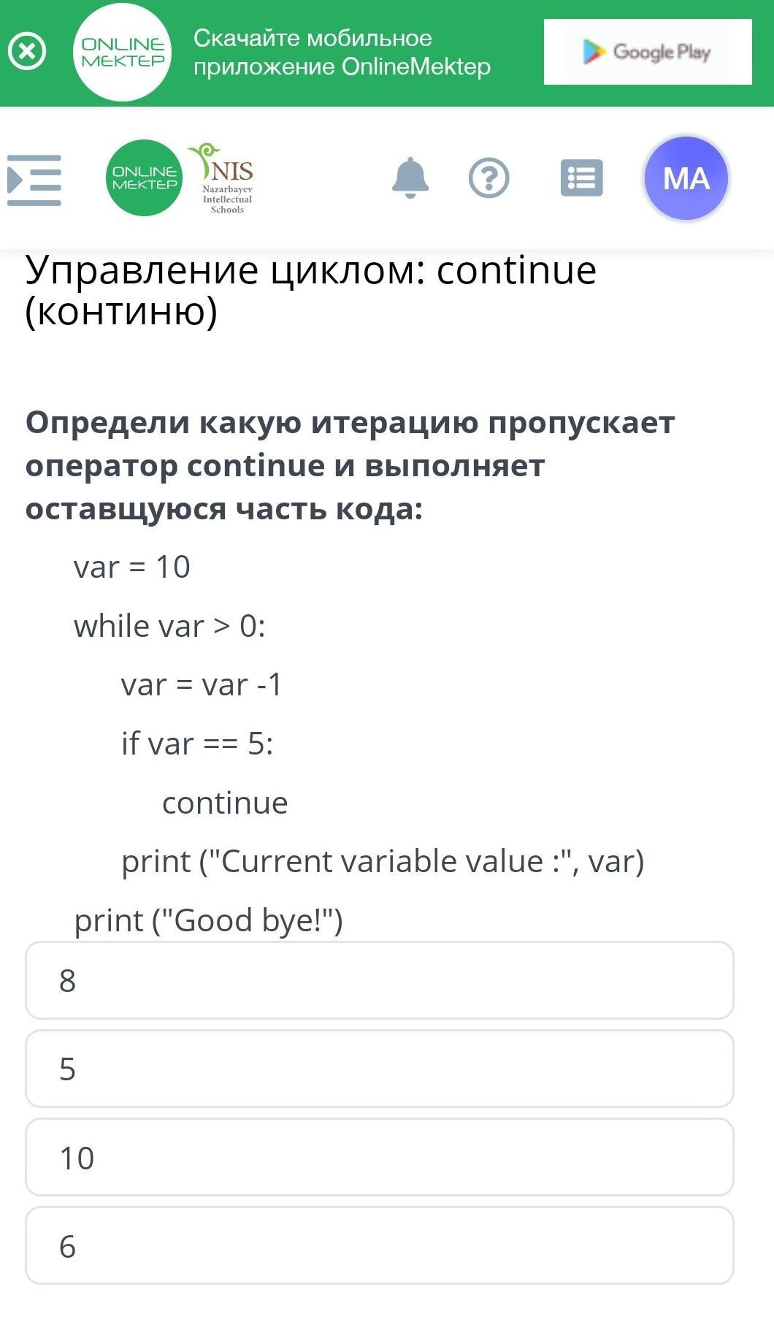Select answer option 8

point(380,980)
